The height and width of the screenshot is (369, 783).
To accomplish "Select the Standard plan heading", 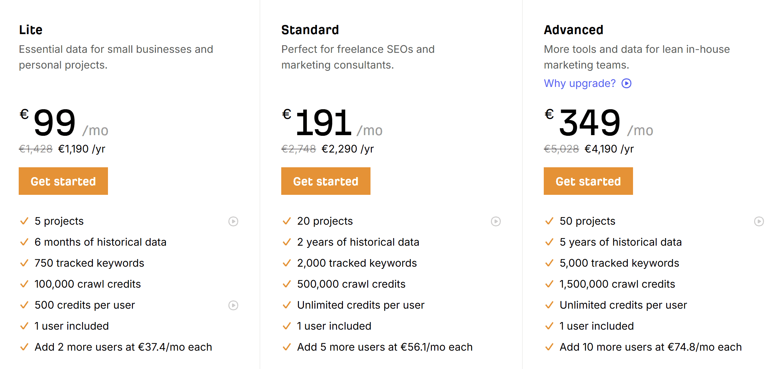I will pos(310,30).
